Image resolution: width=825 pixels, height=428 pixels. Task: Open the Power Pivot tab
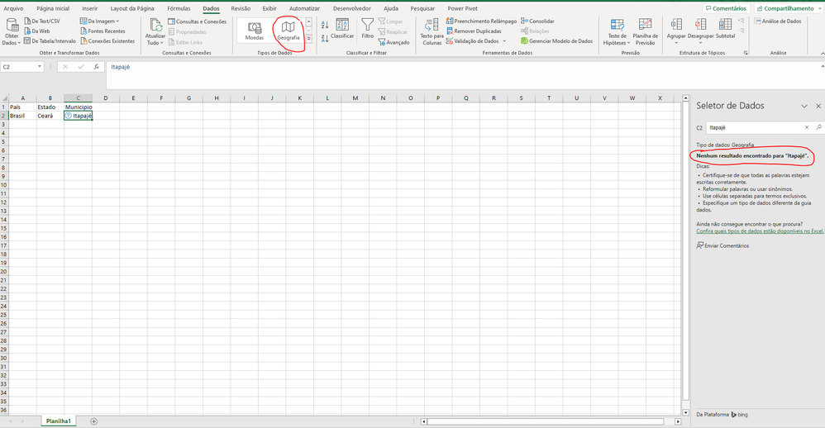(462, 8)
